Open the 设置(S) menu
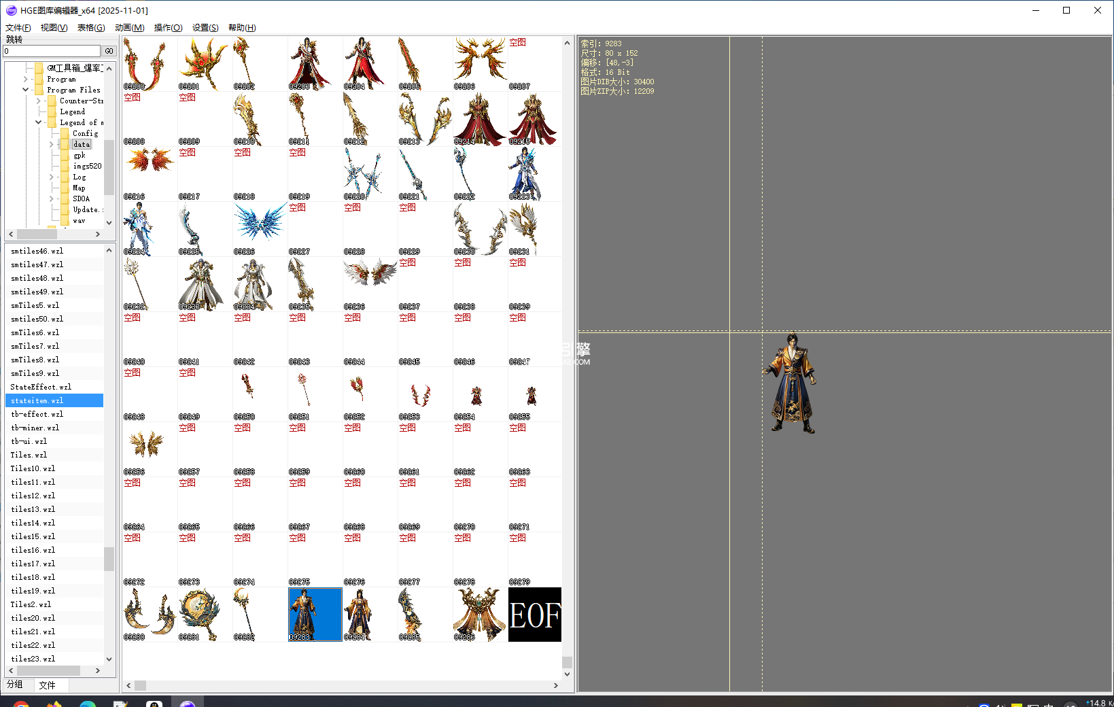This screenshot has width=1114, height=707. tap(205, 28)
